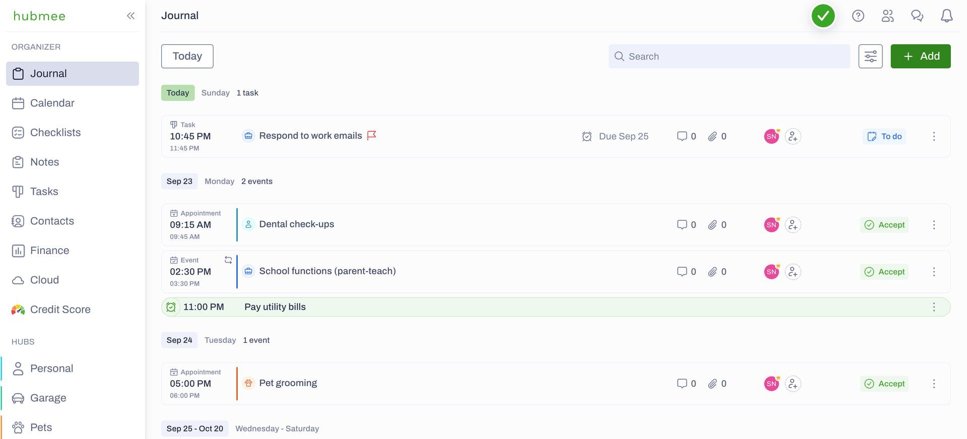Open Cloud in the sidebar

[73, 280]
